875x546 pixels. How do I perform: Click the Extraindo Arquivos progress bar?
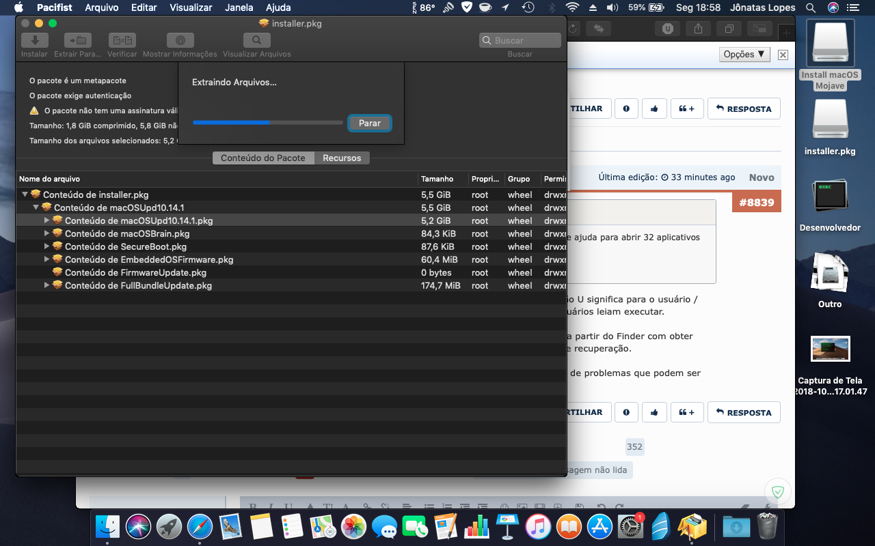tap(267, 122)
